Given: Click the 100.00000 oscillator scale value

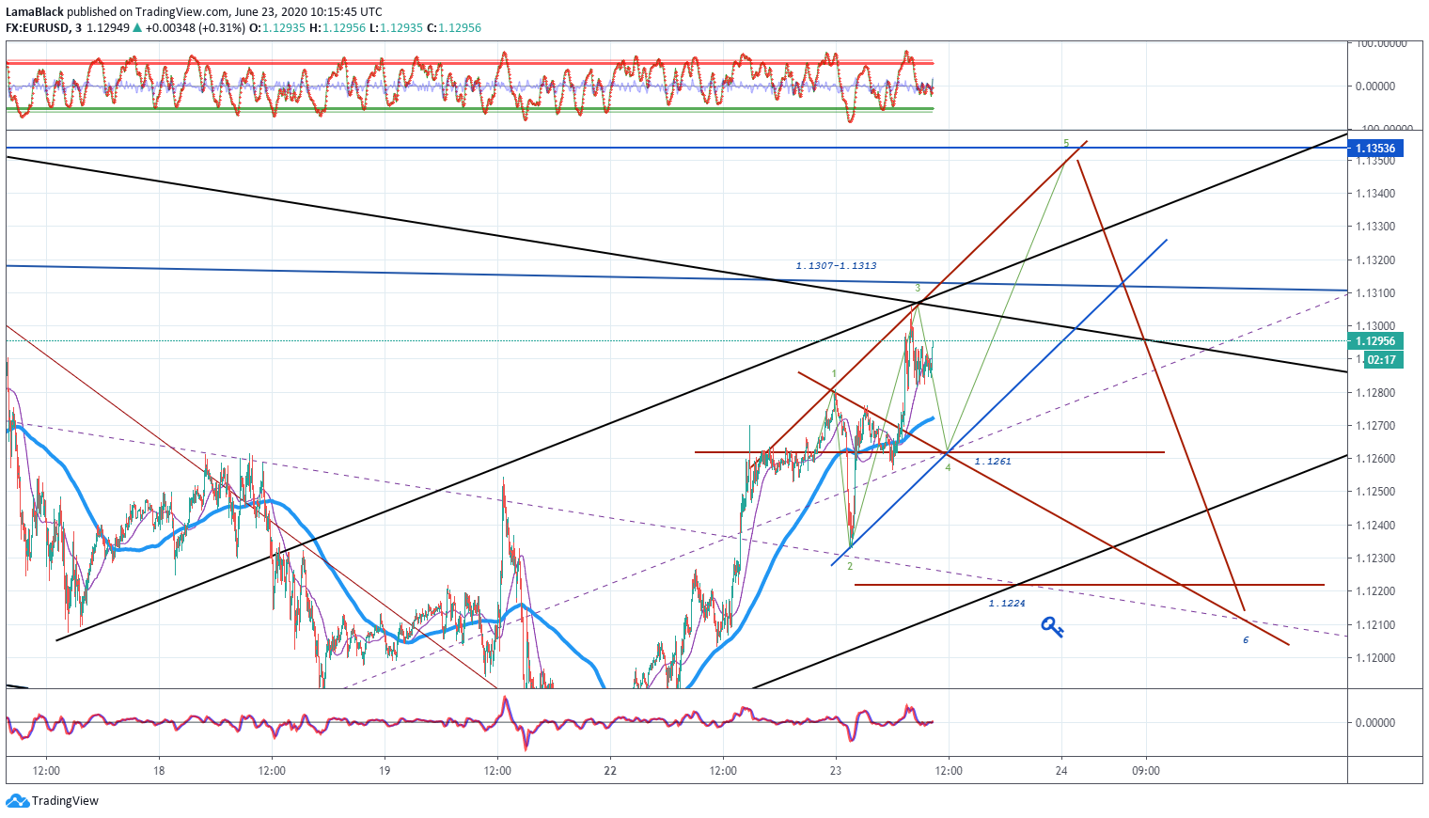Looking at the screenshot, I should [x=1381, y=43].
